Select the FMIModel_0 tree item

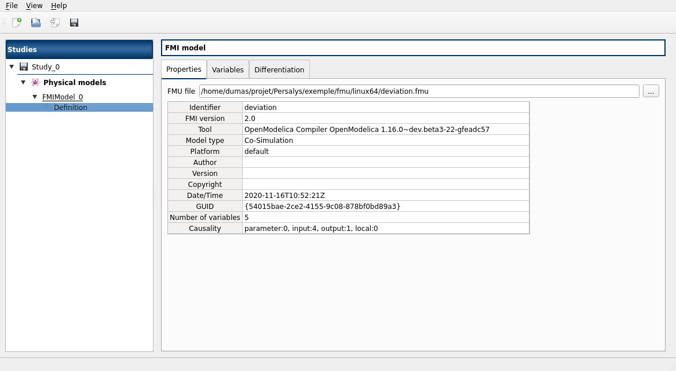coord(63,97)
